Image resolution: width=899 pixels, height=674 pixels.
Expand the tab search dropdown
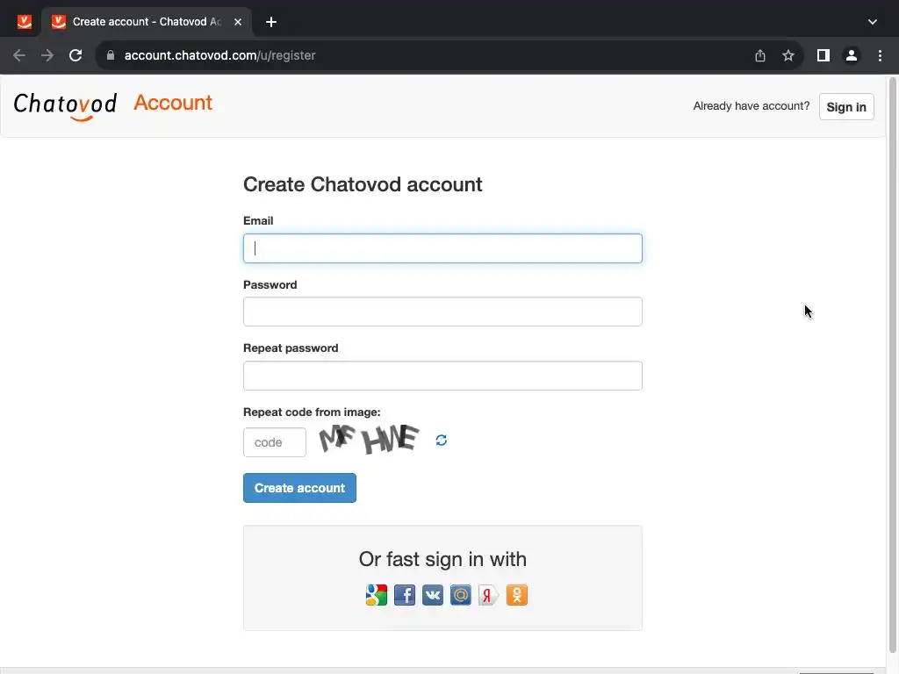point(872,22)
